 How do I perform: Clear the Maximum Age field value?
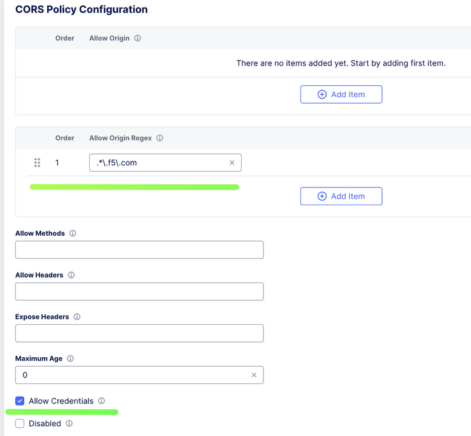254,375
